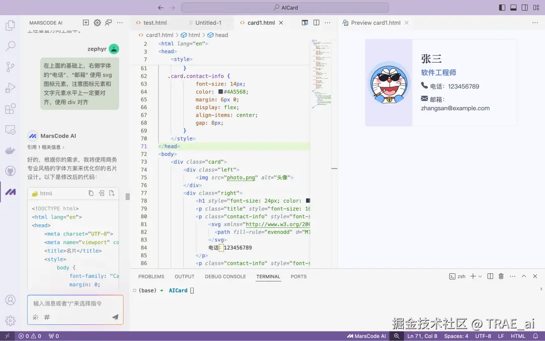Customize layout button in title bar
Screen dimensions: 545x341
[x=536, y=8]
